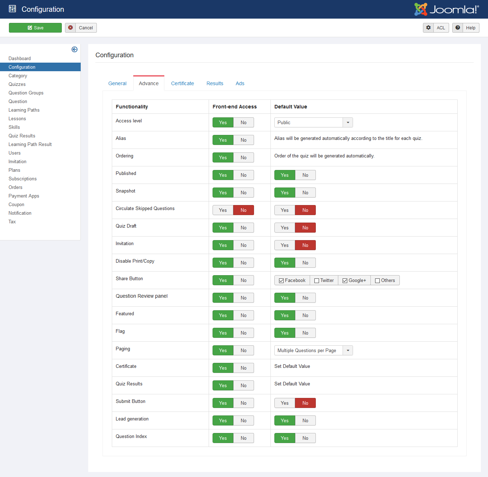Check the Twitter share checkbox
Screen dimensions: 488x477
coord(317,281)
